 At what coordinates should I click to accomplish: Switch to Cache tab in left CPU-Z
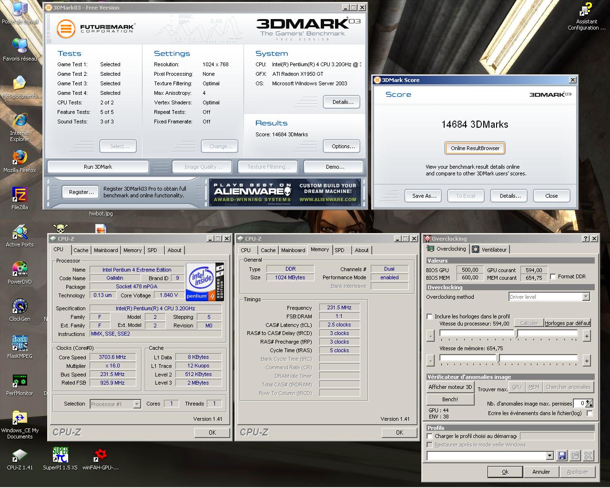[81, 250]
